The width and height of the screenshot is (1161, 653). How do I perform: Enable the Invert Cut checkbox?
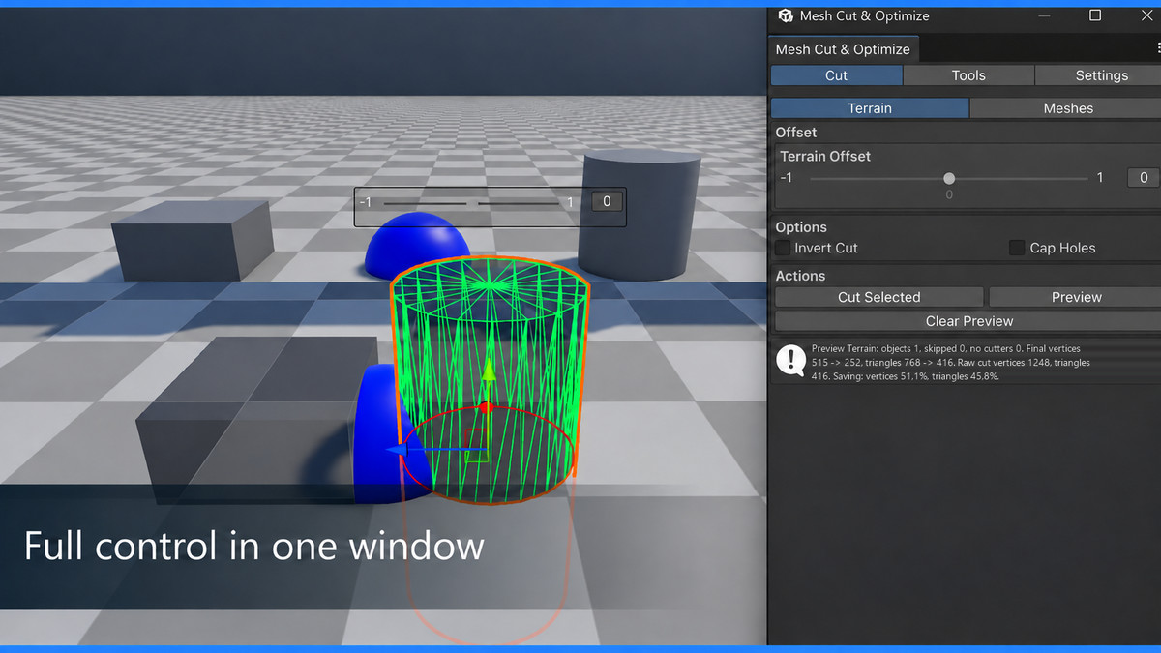(x=783, y=248)
